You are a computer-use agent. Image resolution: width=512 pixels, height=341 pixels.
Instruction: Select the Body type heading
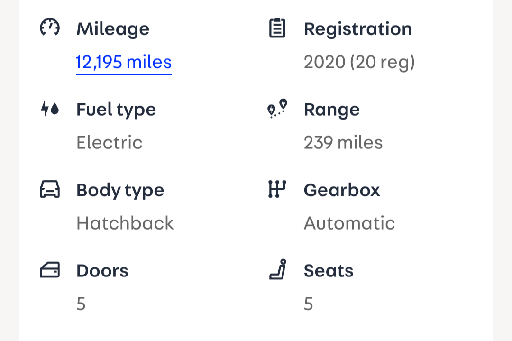tap(120, 190)
